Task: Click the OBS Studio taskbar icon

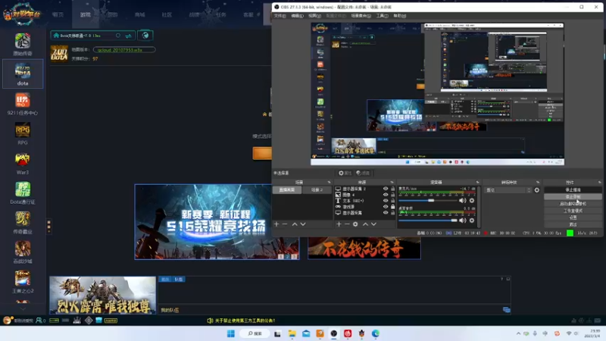Action: point(333,333)
